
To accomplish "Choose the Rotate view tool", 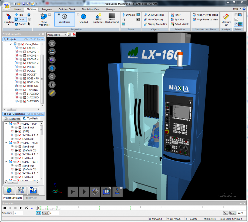I will click(x=21, y=24).
